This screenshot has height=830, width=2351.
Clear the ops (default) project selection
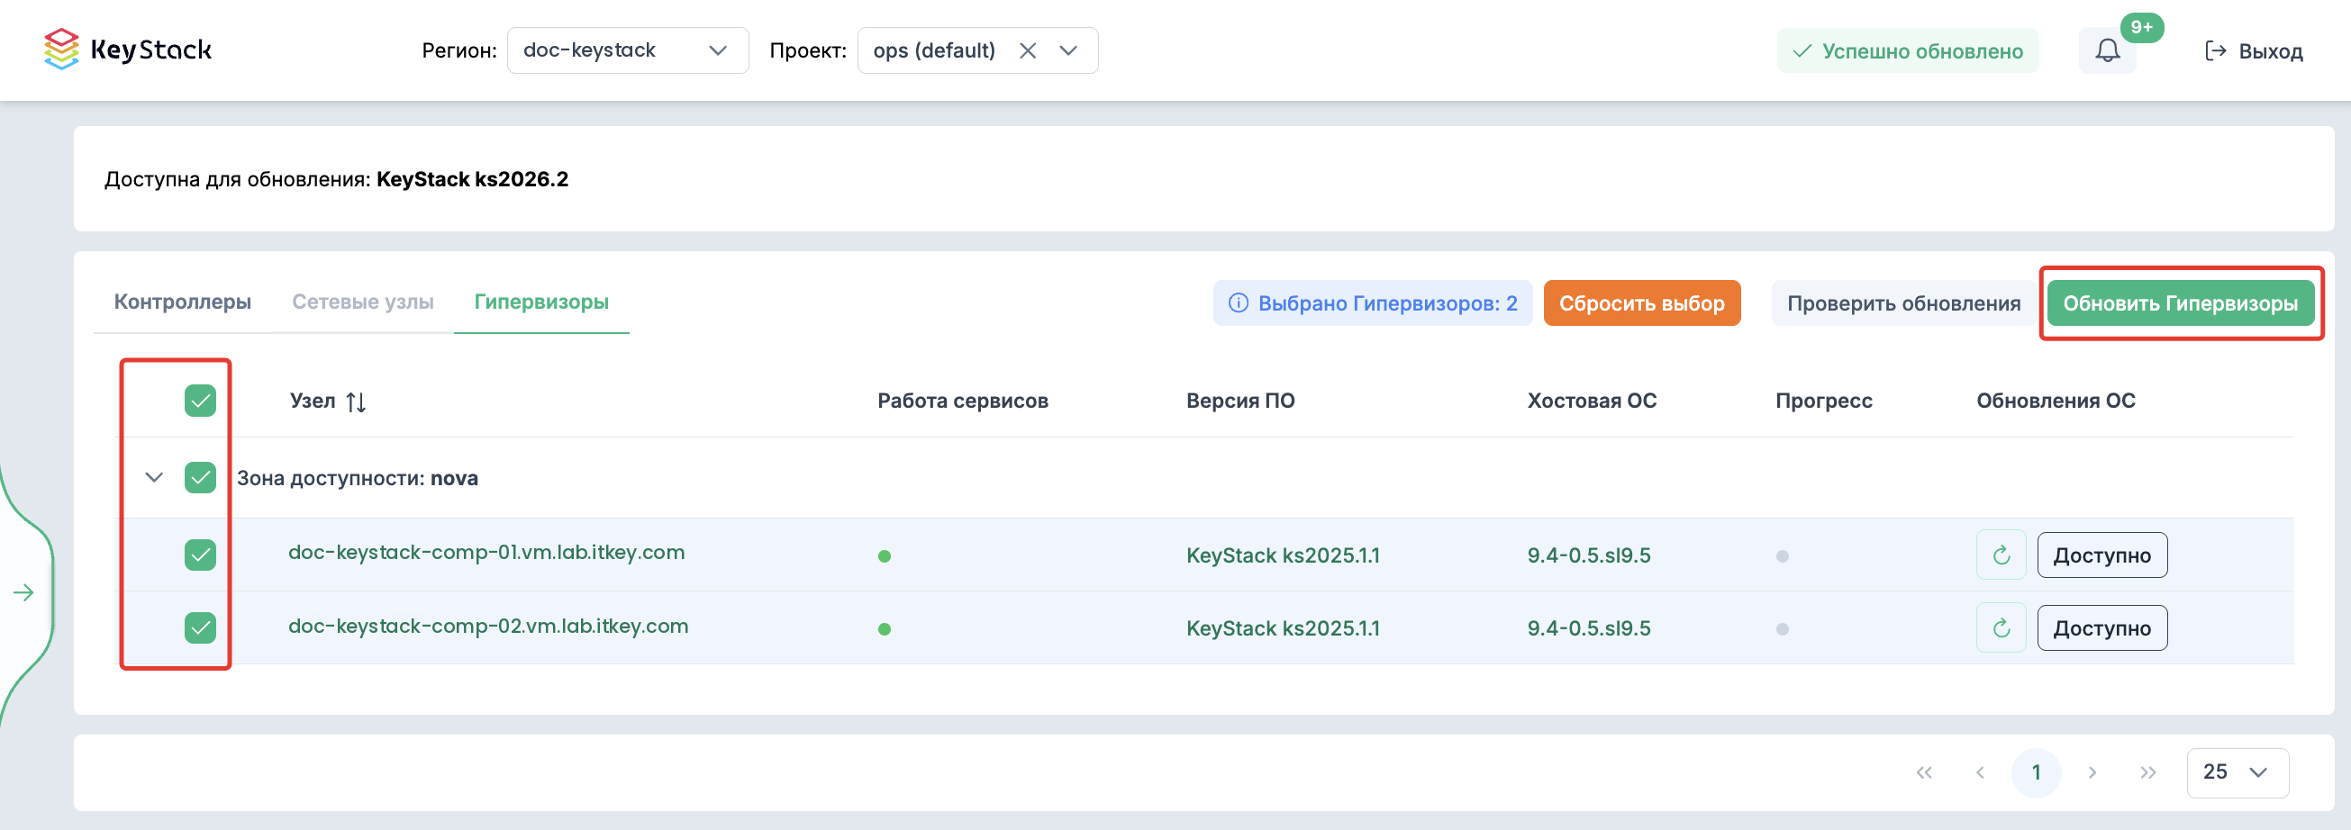click(x=1028, y=51)
